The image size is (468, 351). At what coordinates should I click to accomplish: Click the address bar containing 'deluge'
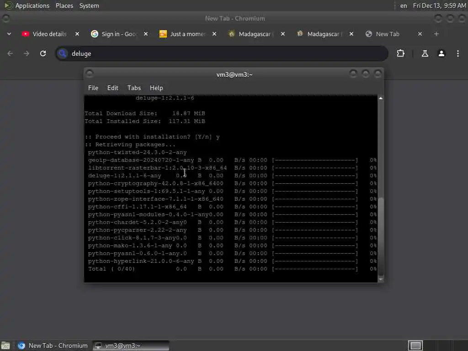pyautogui.click(x=222, y=53)
